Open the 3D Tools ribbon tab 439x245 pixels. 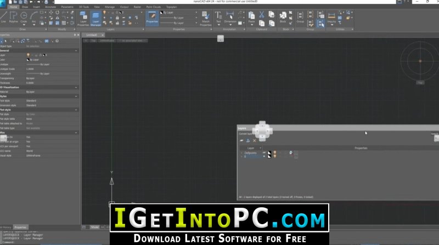point(84,7)
